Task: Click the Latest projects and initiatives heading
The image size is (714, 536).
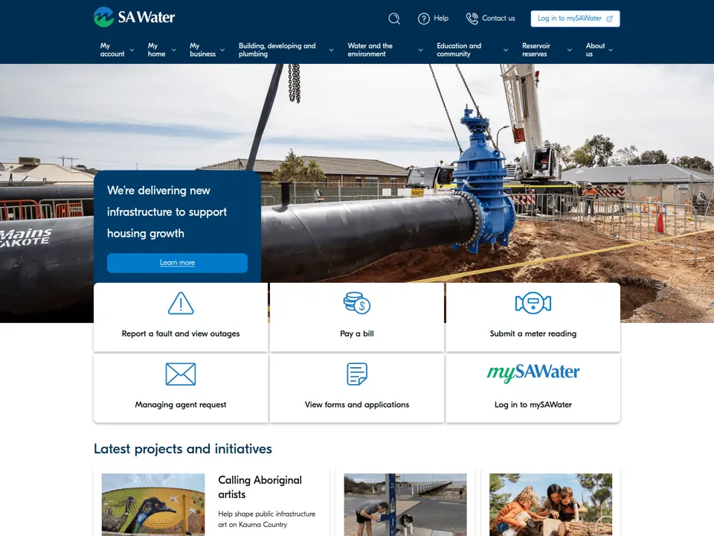Action: 183,449
